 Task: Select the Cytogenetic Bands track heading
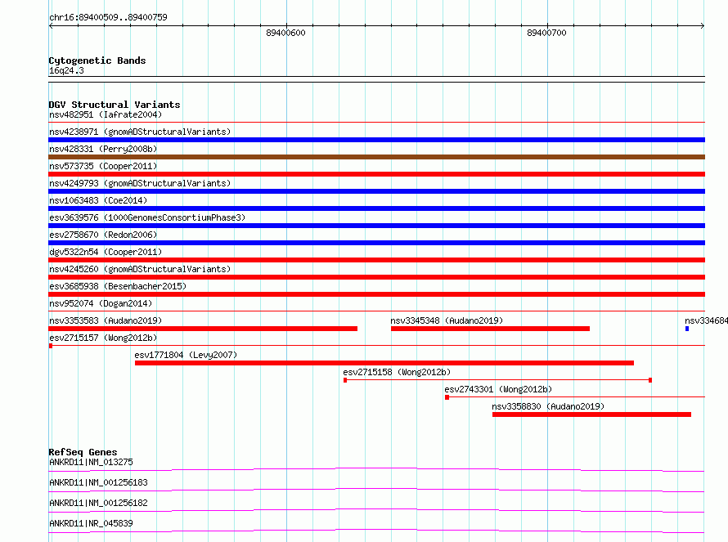click(97, 60)
